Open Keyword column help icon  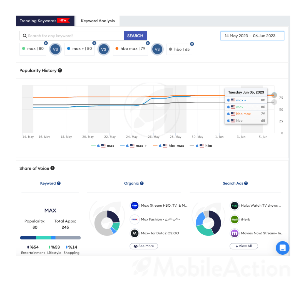pos(59,183)
